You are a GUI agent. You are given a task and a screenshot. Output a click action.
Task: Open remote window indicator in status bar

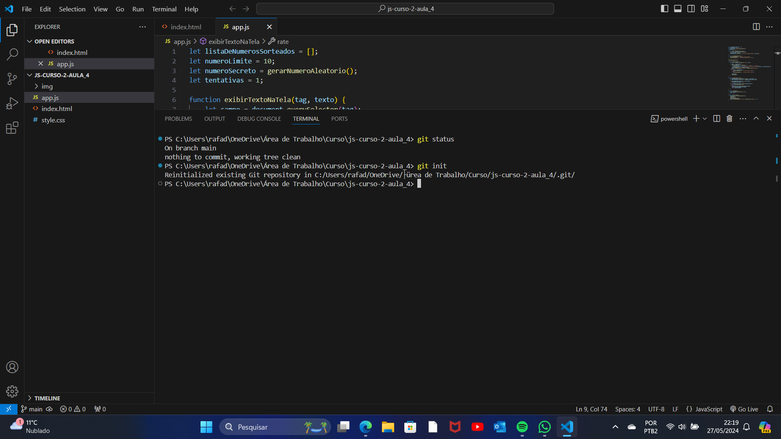pyautogui.click(x=9, y=409)
